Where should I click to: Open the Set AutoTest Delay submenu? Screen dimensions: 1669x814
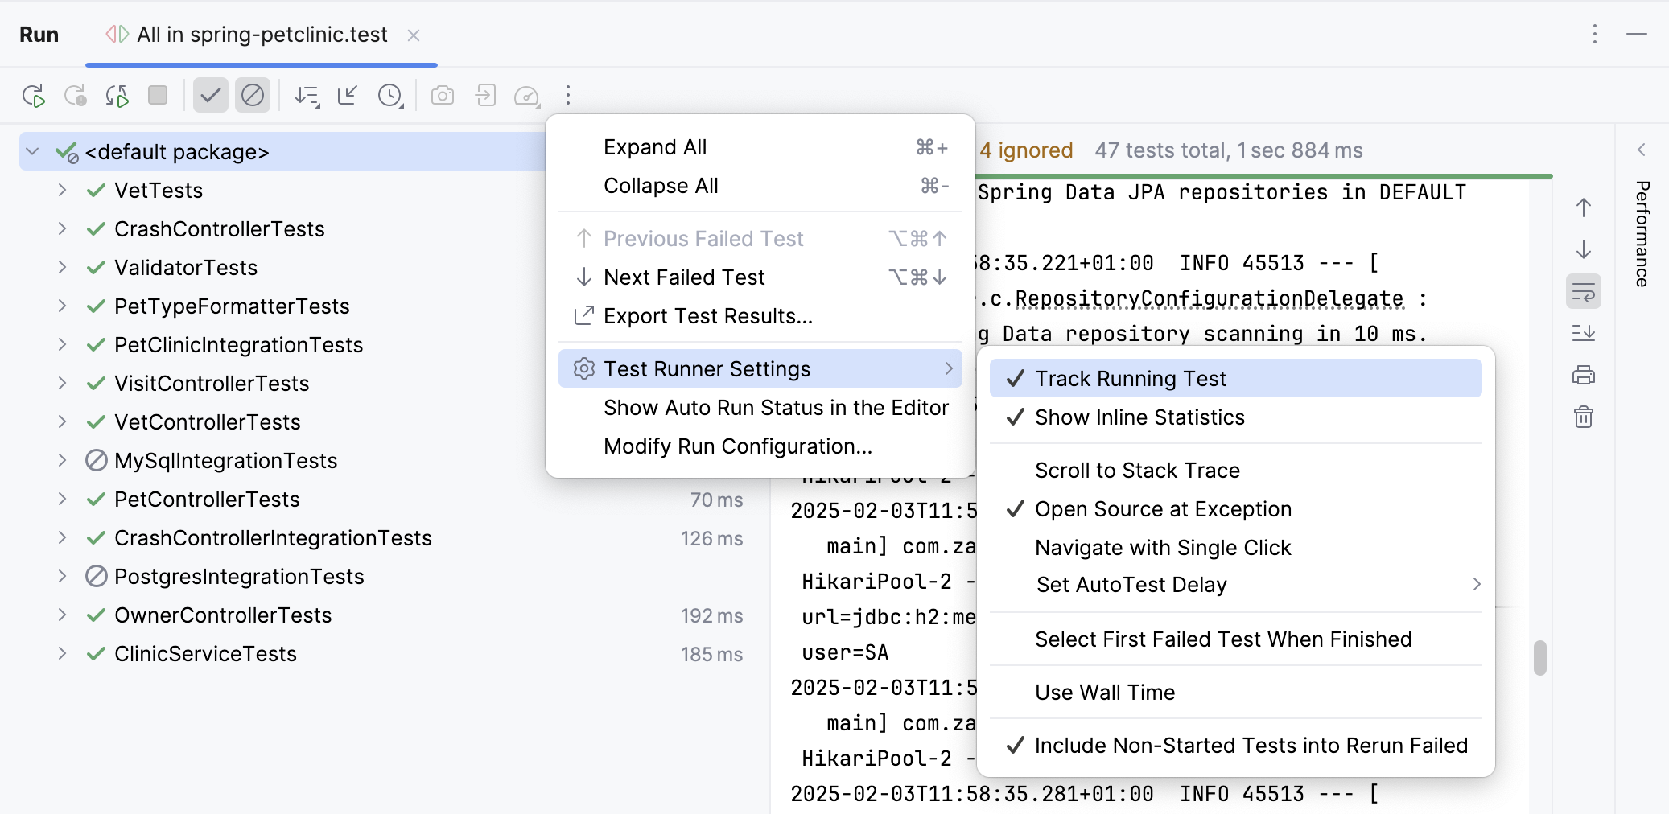pos(1130,585)
